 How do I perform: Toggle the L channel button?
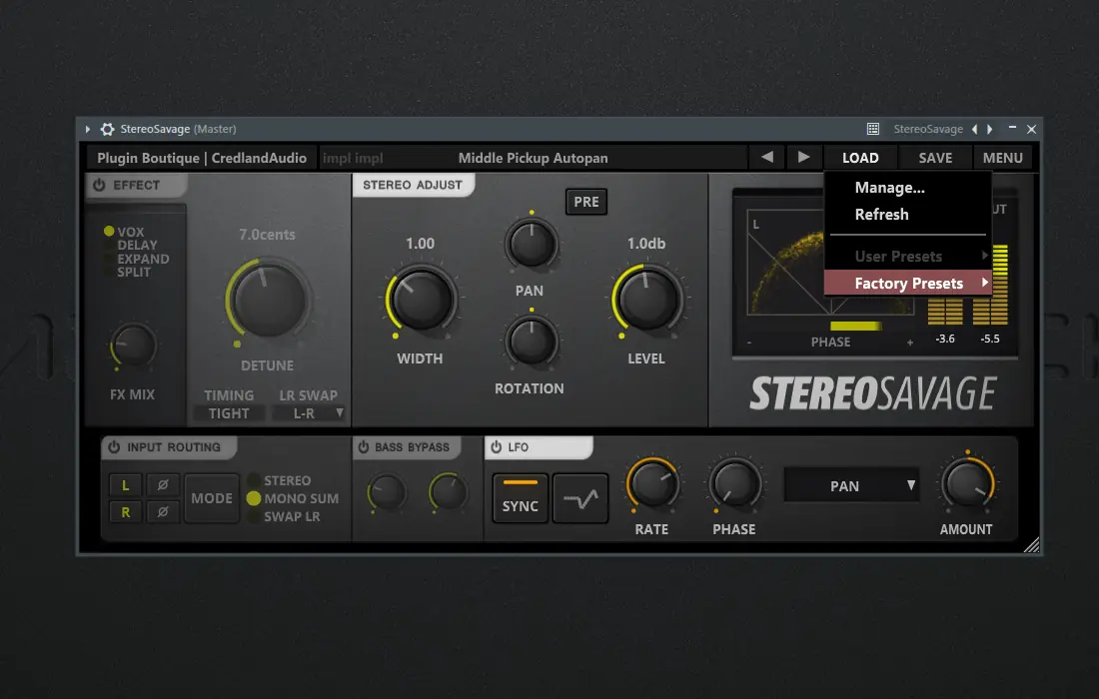126,484
